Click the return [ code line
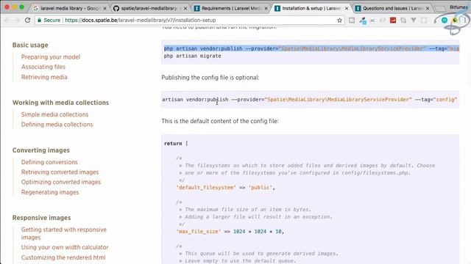Viewport: 471px width, 264px height. [x=176, y=144]
